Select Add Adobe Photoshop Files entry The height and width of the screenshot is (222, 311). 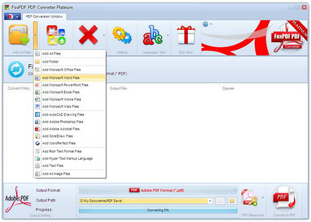click(x=70, y=122)
